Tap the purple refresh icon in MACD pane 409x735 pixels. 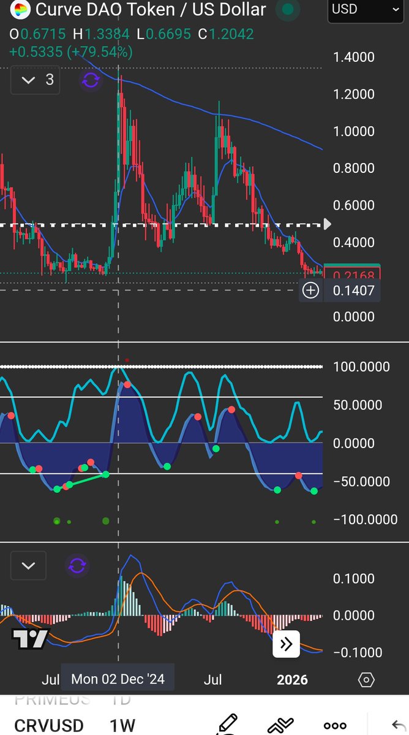tap(77, 566)
